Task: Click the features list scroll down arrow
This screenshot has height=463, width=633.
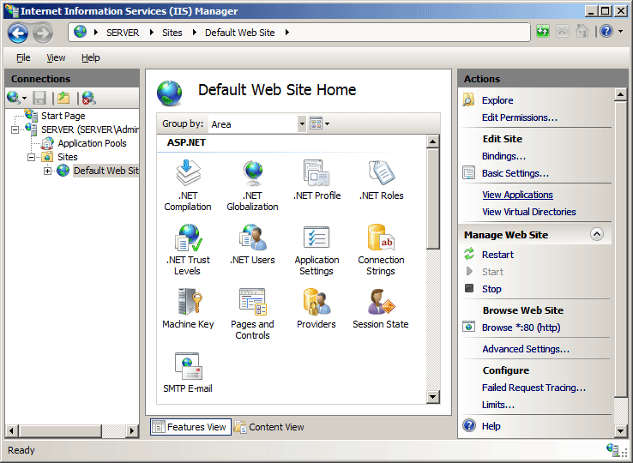Action: [433, 397]
